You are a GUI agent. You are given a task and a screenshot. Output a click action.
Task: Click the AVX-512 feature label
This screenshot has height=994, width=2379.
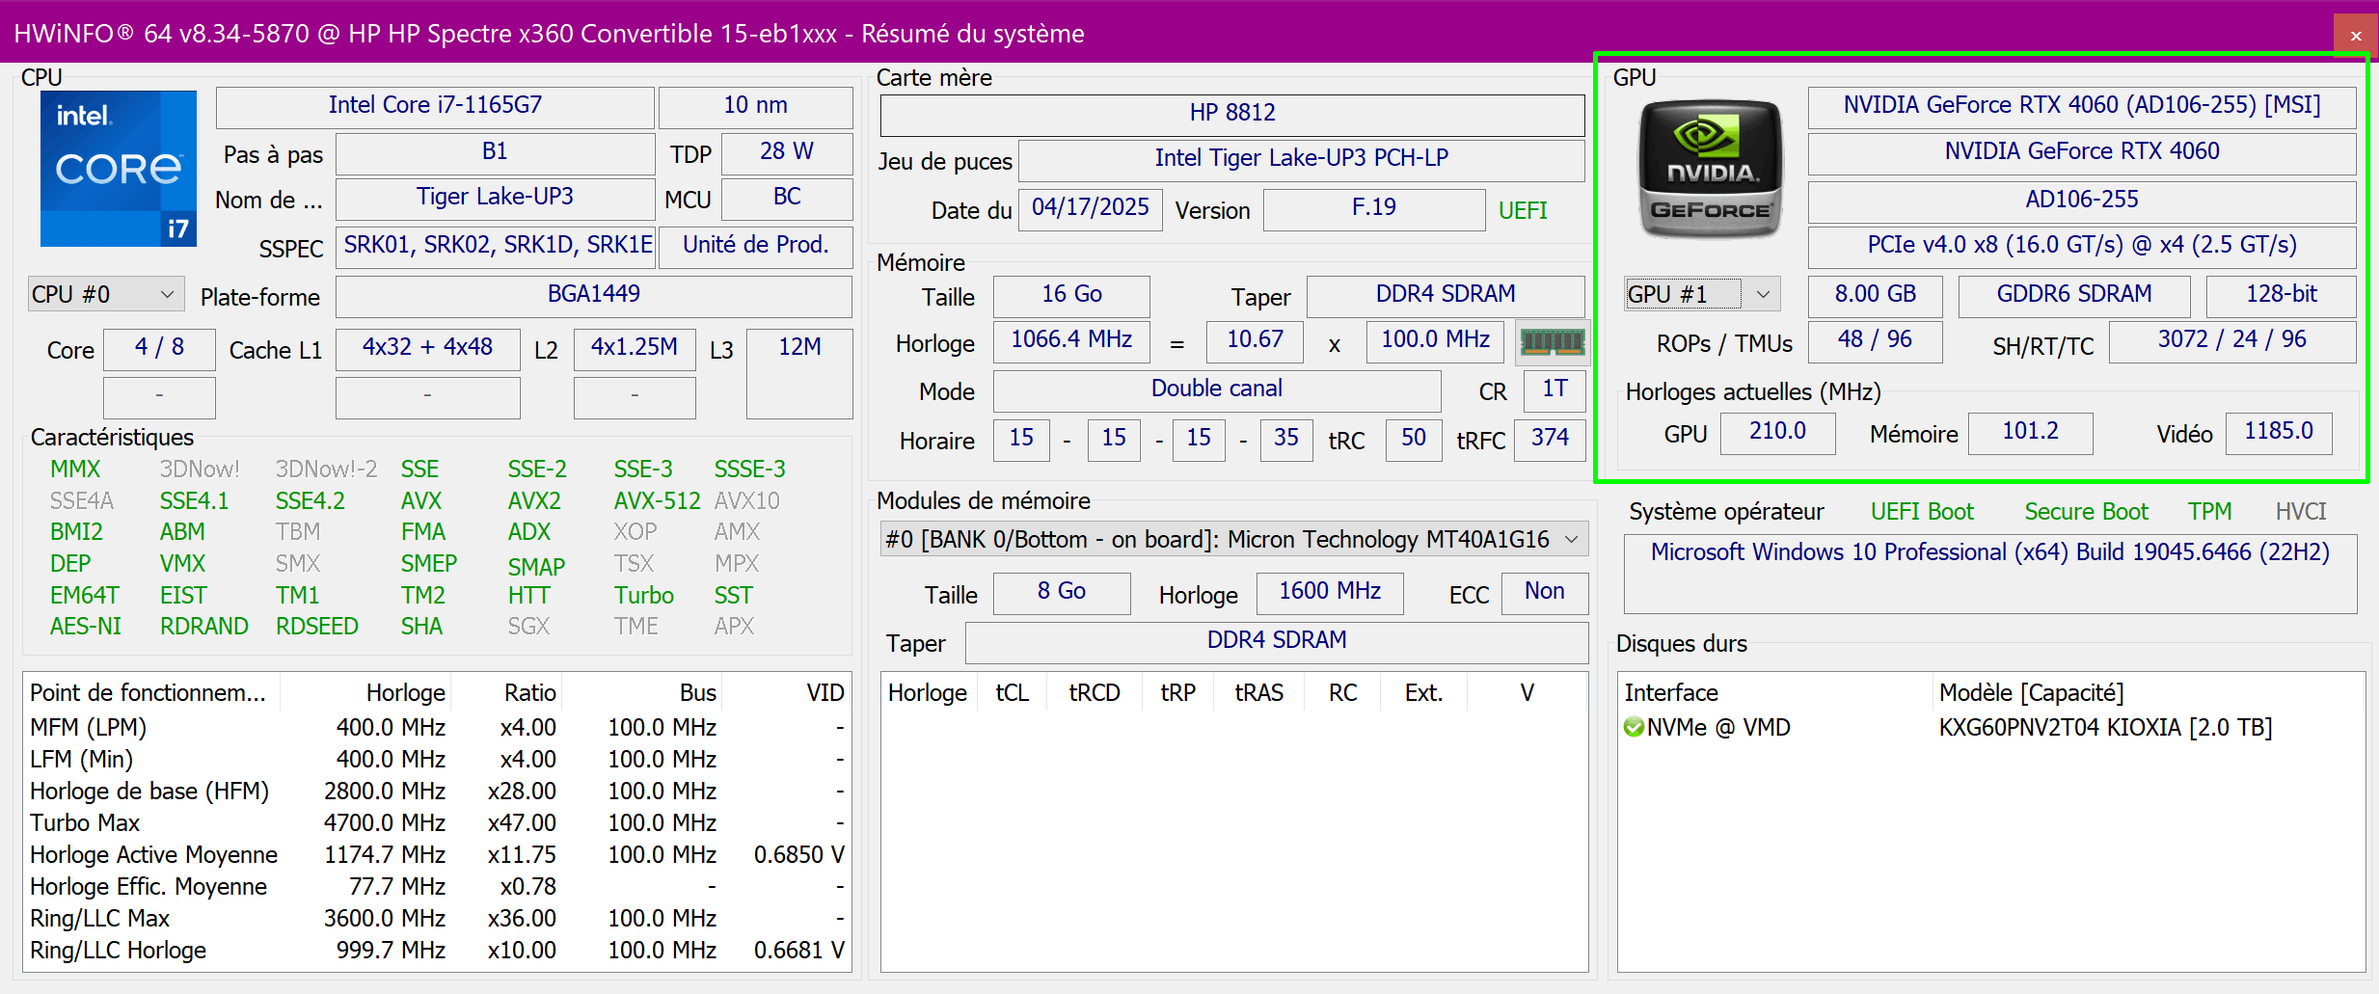(x=657, y=501)
